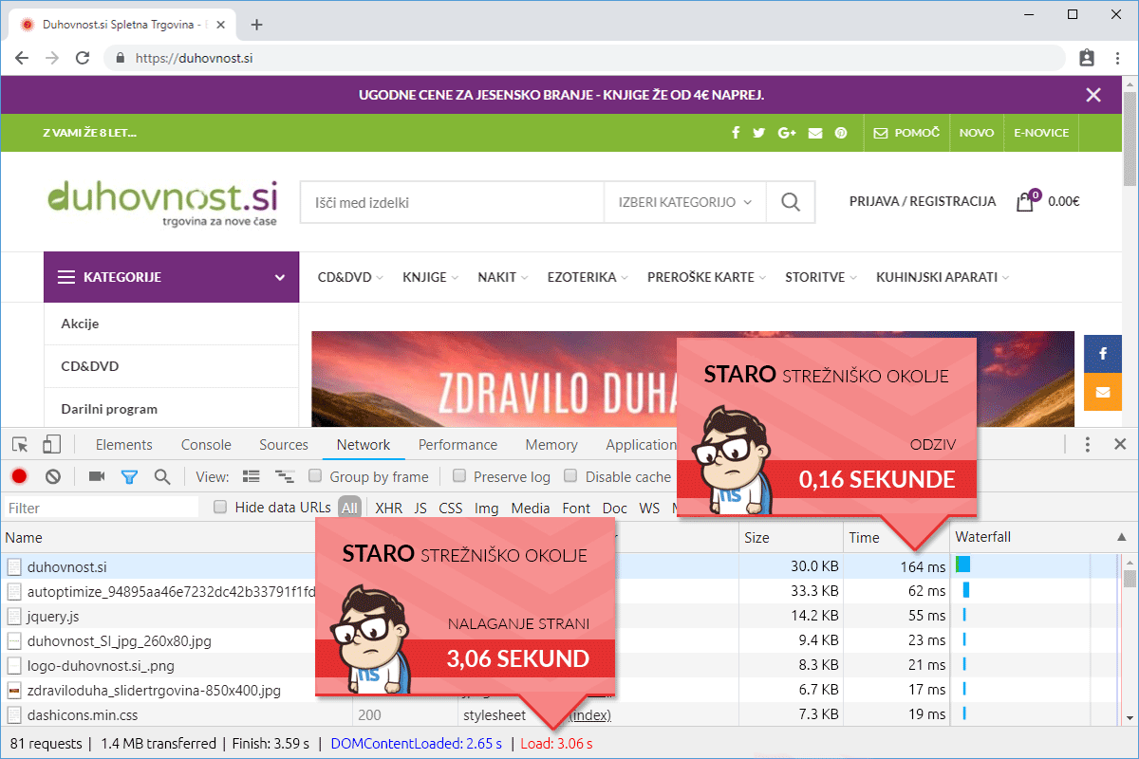Screen dimensions: 1139x759
Task: Toggle the network filter funnel icon
Action: click(x=129, y=476)
